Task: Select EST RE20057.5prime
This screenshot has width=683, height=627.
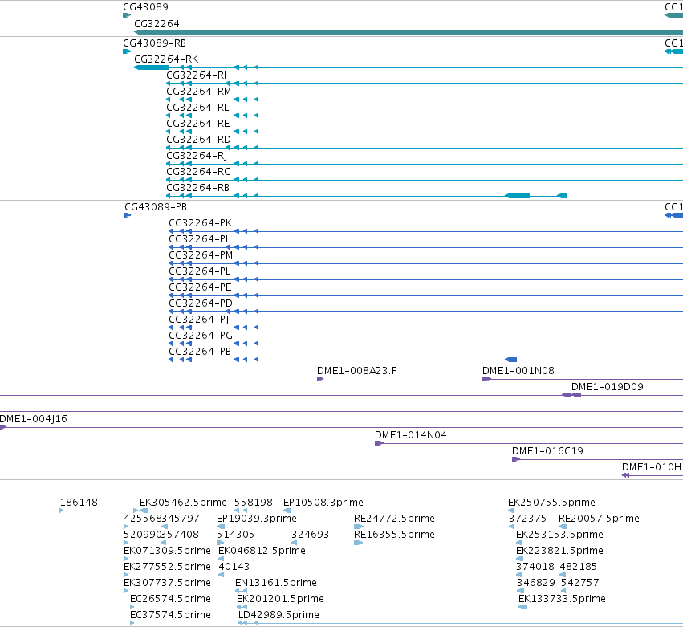Action: 599,519
